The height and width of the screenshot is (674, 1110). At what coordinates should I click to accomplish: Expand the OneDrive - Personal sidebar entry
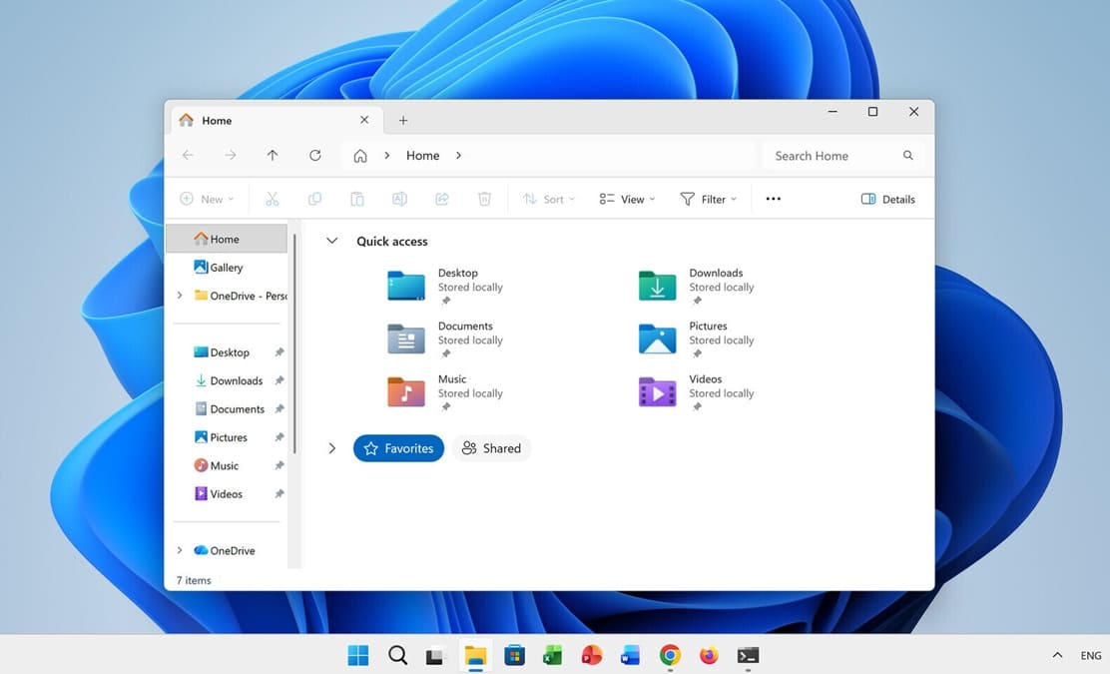tap(180, 295)
